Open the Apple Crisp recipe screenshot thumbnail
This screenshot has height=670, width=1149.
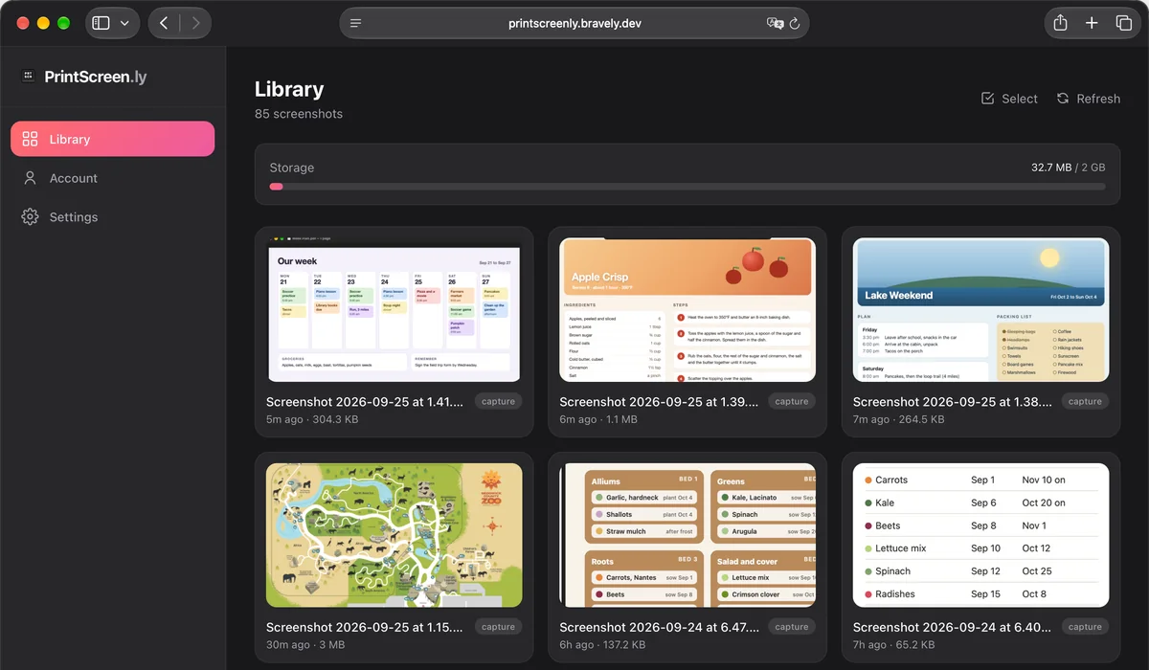tap(687, 310)
